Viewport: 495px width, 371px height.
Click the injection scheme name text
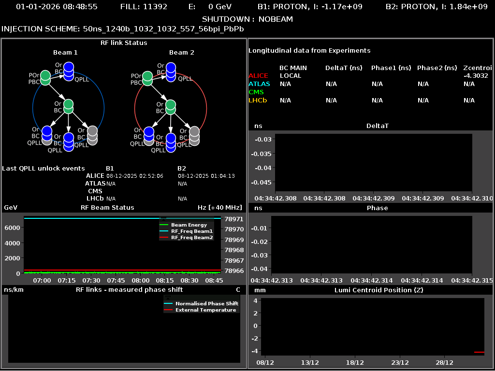[163, 29]
